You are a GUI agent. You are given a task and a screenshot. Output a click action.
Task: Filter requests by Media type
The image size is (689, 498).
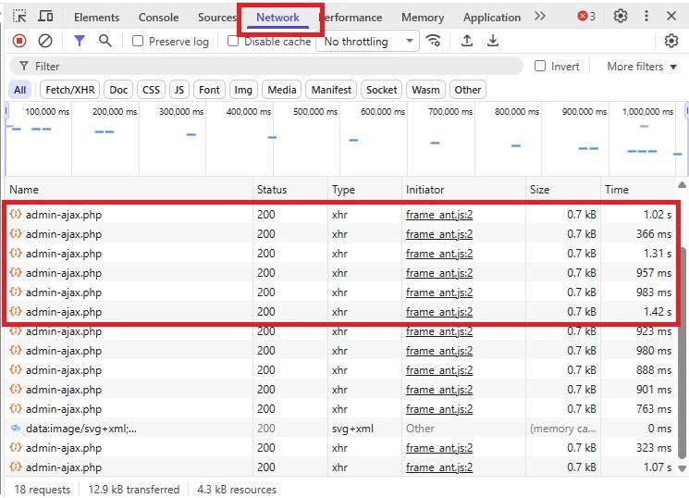point(282,90)
